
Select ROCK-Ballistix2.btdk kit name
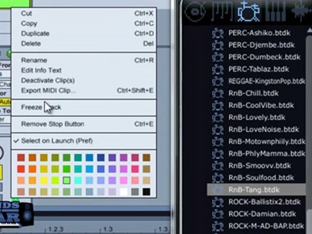click(x=265, y=202)
